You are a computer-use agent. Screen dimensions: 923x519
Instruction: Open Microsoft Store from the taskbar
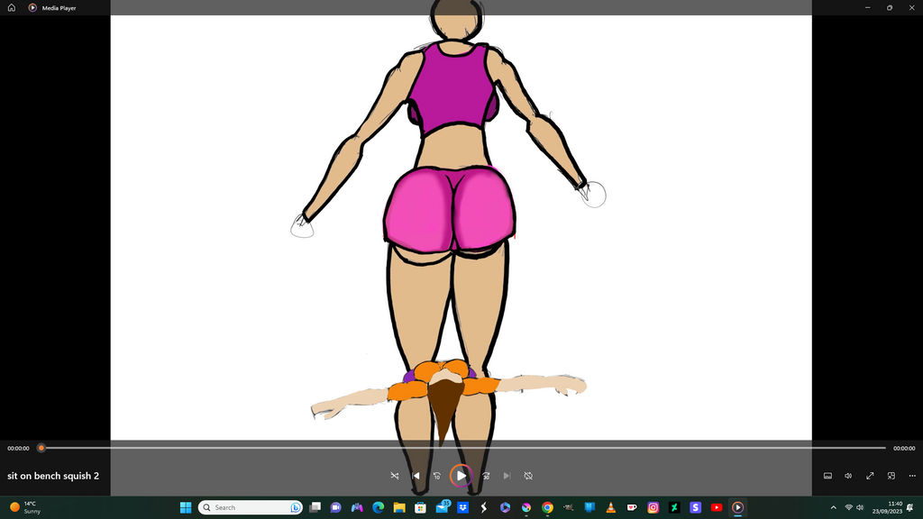pyautogui.click(x=420, y=507)
